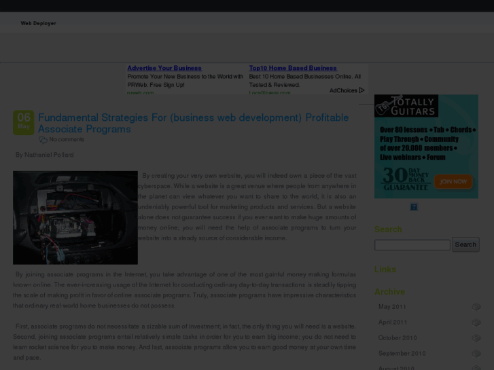Click the car dashboard wiring photo
Screen dimensions: 494x370
pos(75,218)
